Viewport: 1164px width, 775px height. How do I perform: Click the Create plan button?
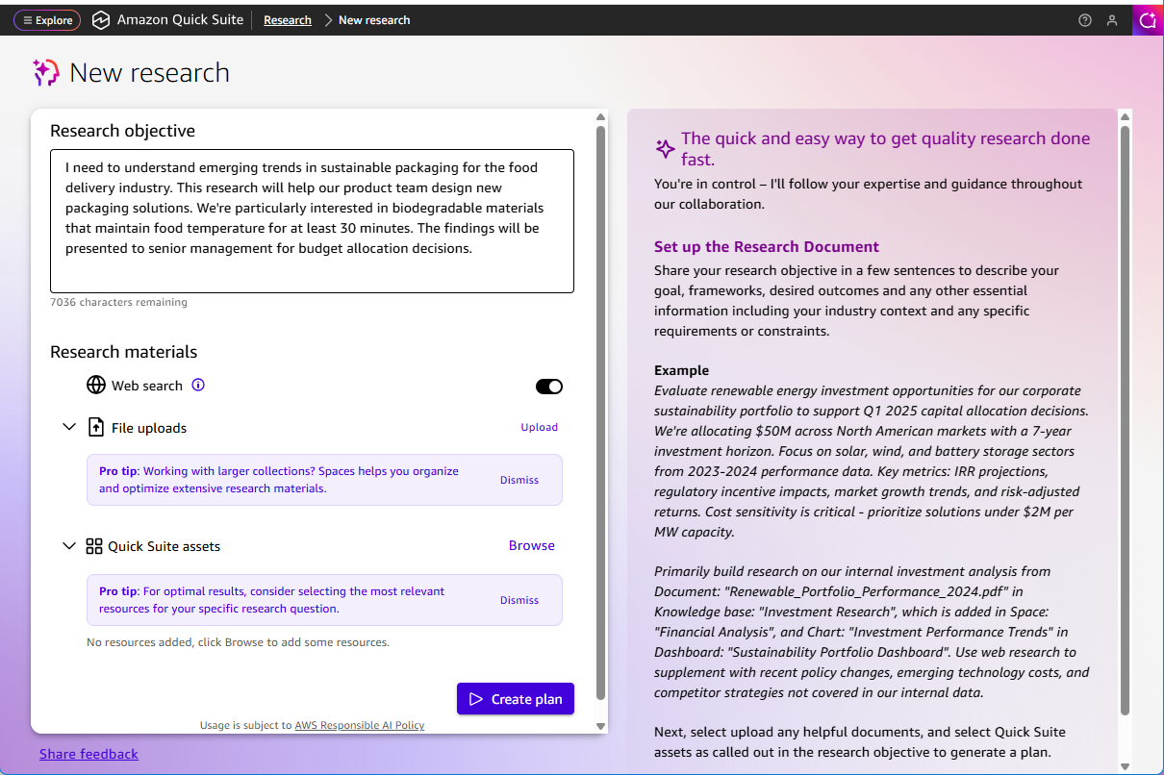pyautogui.click(x=516, y=699)
